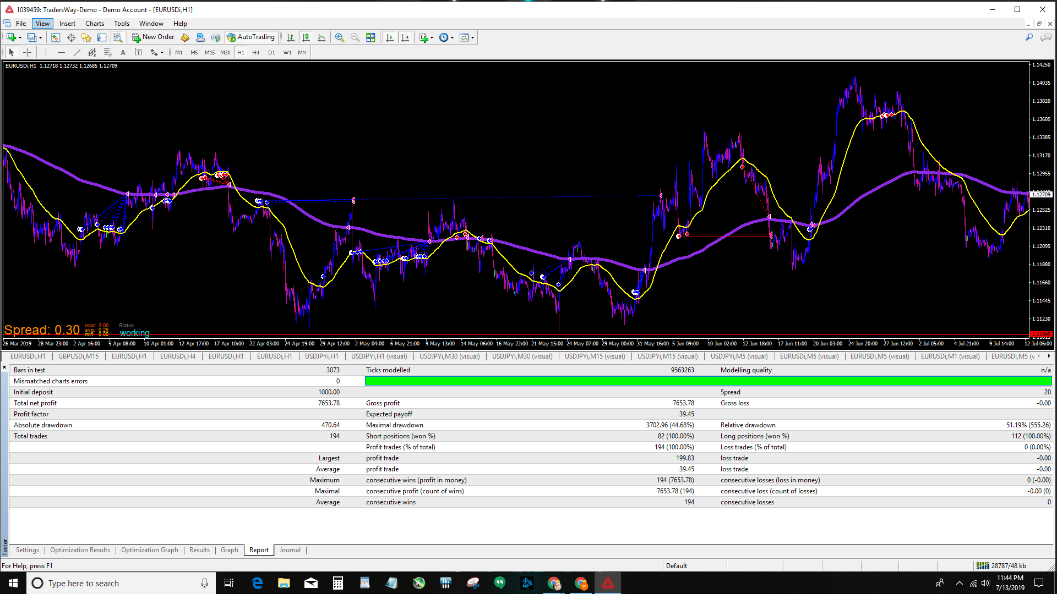Image resolution: width=1057 pixels, height=594 pixels.
Task: Show the Terminal panel icon
Action: tap(102, 37)
